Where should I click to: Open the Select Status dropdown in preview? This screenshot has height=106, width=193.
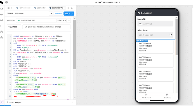click(155, 35)
